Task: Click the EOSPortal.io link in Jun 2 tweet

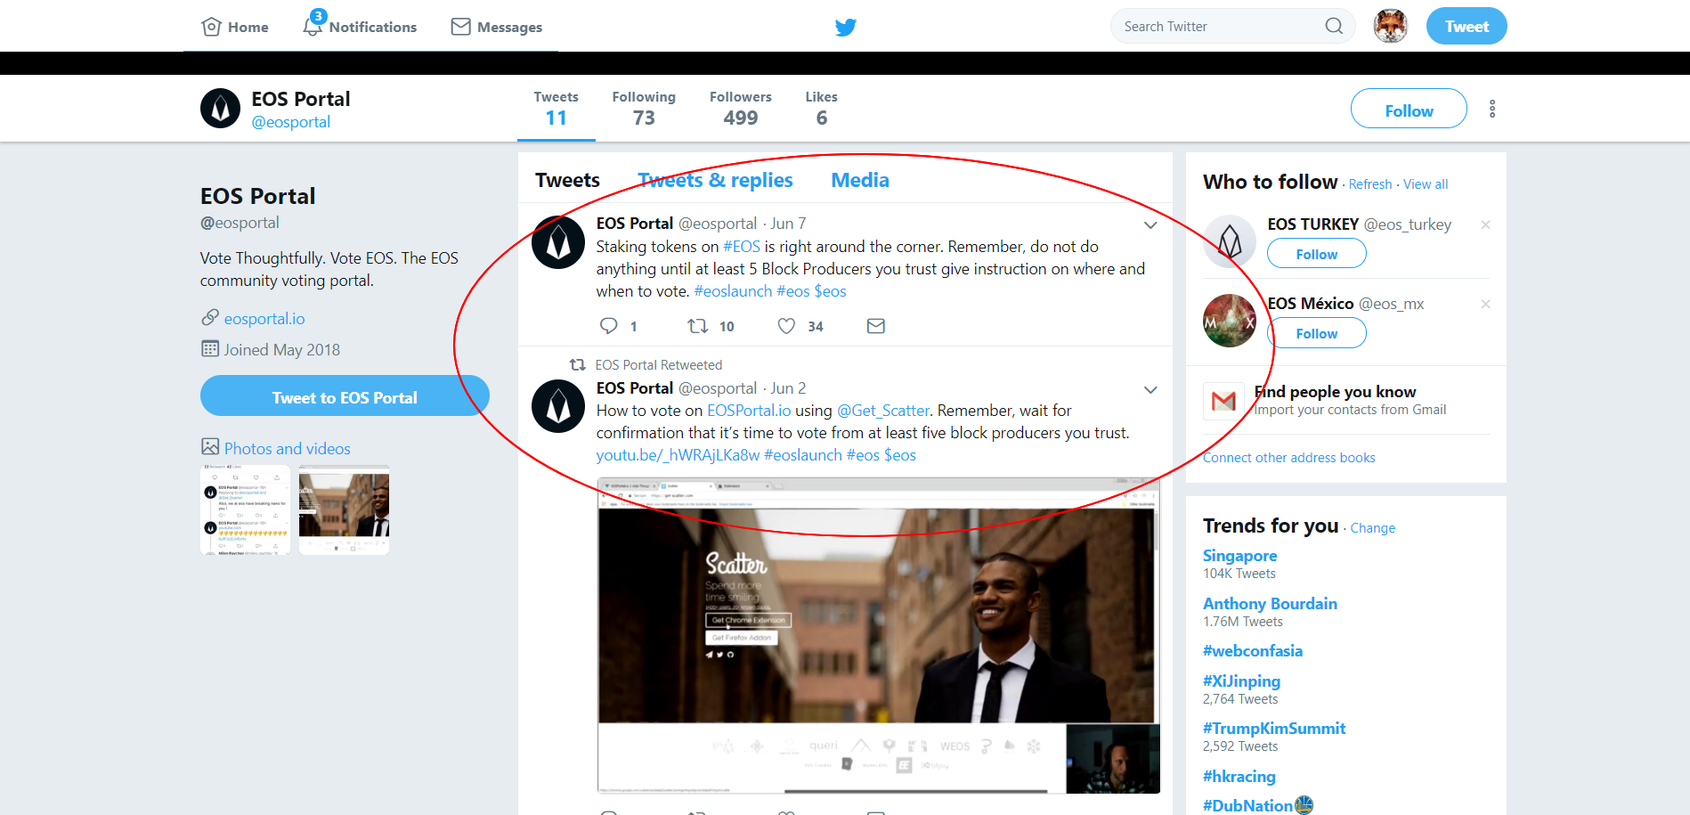Action: pyautogui.click(x=749, y=411)
